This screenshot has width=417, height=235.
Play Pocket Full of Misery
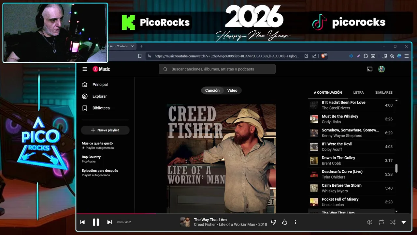click(351, 202)
